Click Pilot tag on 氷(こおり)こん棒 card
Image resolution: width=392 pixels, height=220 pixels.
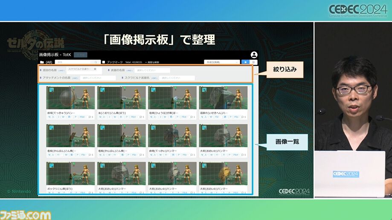[134, 117]
